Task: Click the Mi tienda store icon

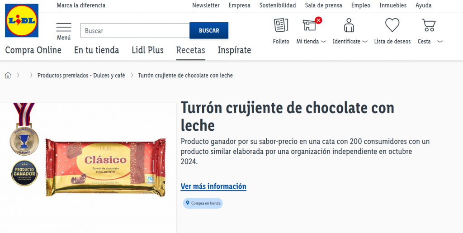Action: click(310, 25)
